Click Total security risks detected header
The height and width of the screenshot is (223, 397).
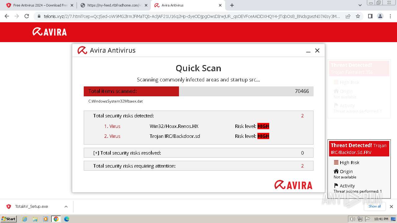123,116
